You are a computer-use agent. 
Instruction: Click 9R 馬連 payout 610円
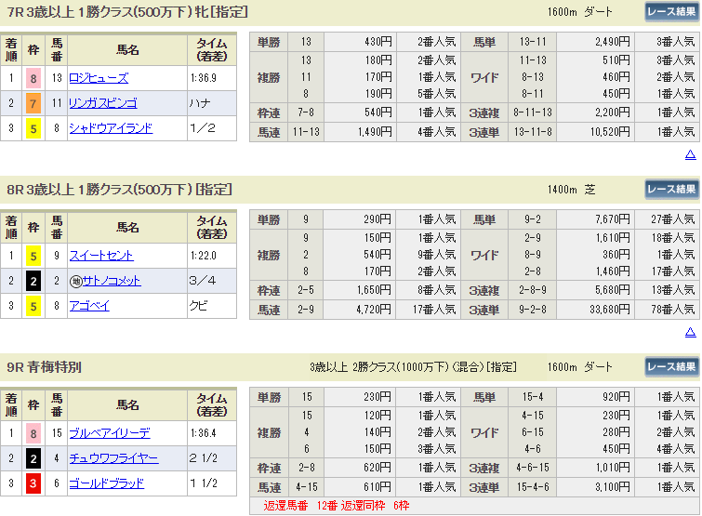pos(377,487)
